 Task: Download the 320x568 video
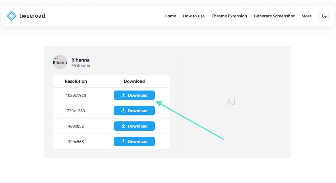[x=134, y=142]
